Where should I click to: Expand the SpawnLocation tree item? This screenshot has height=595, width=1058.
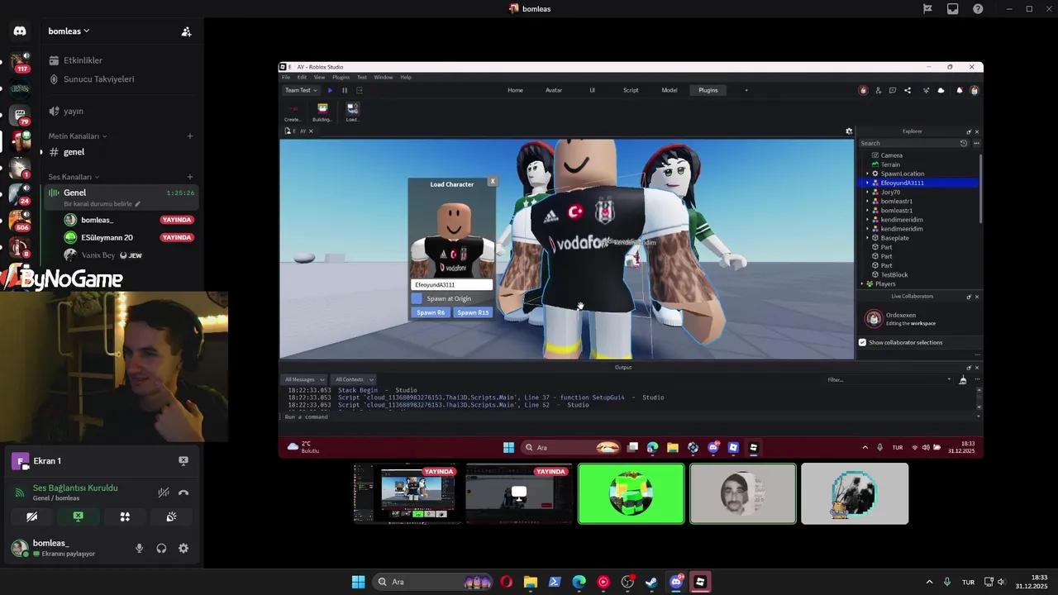pyautogui.click(x=867, y=174)
